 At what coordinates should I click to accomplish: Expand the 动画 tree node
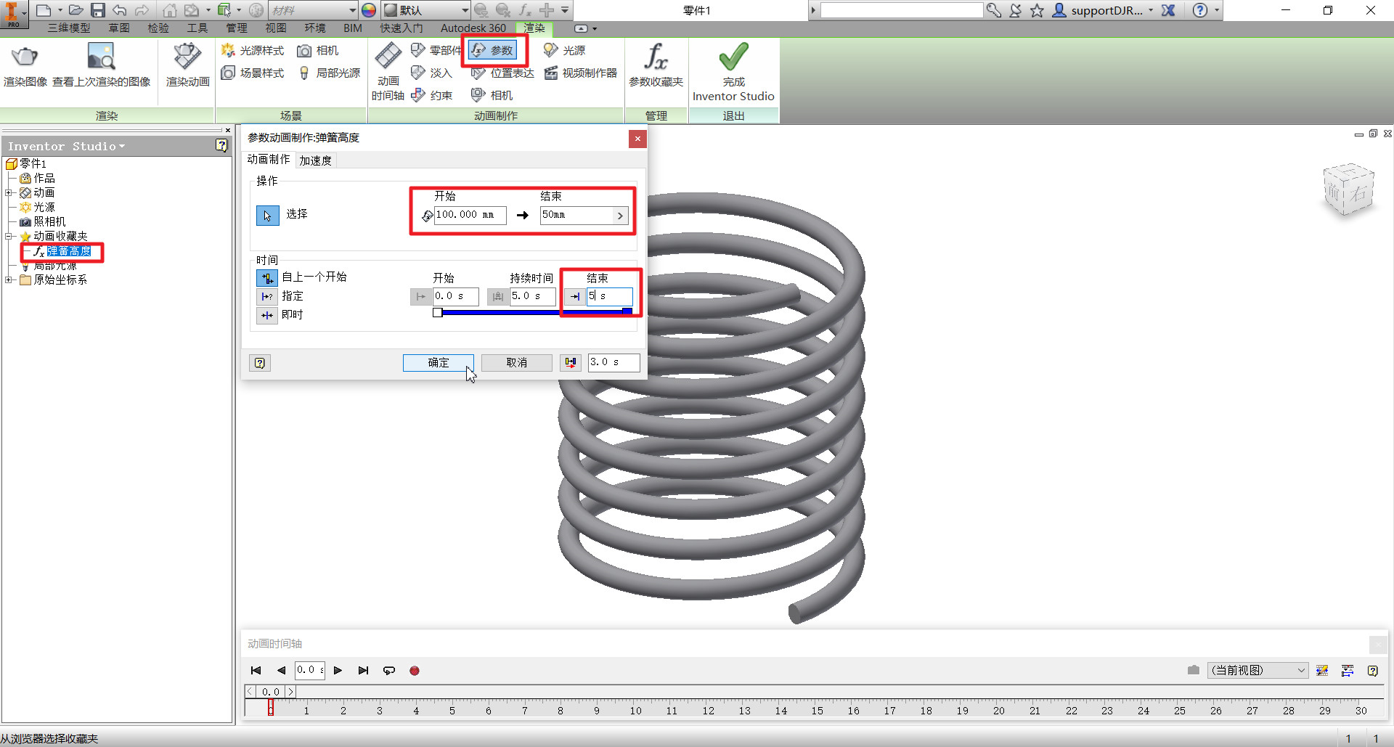(x=8, y=192)
